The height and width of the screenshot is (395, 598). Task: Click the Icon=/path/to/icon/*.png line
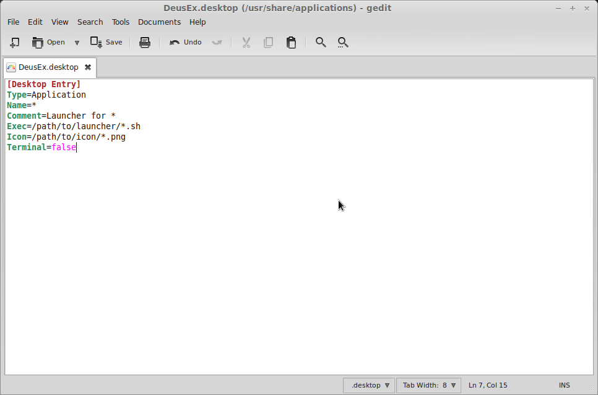pos(66,137)
